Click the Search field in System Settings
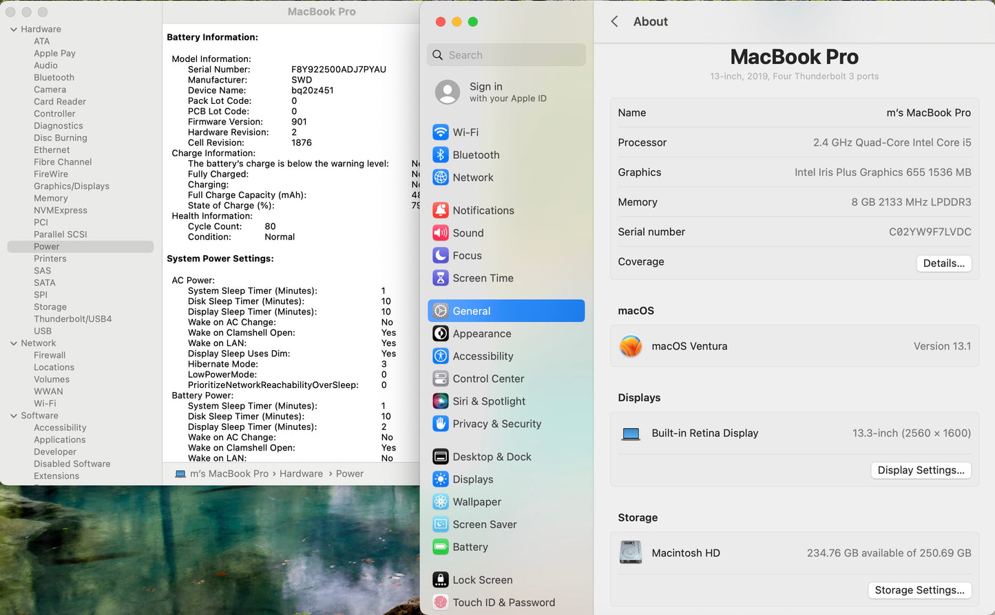Viewport: 995px width, 615px height. (x=506, y=54)
